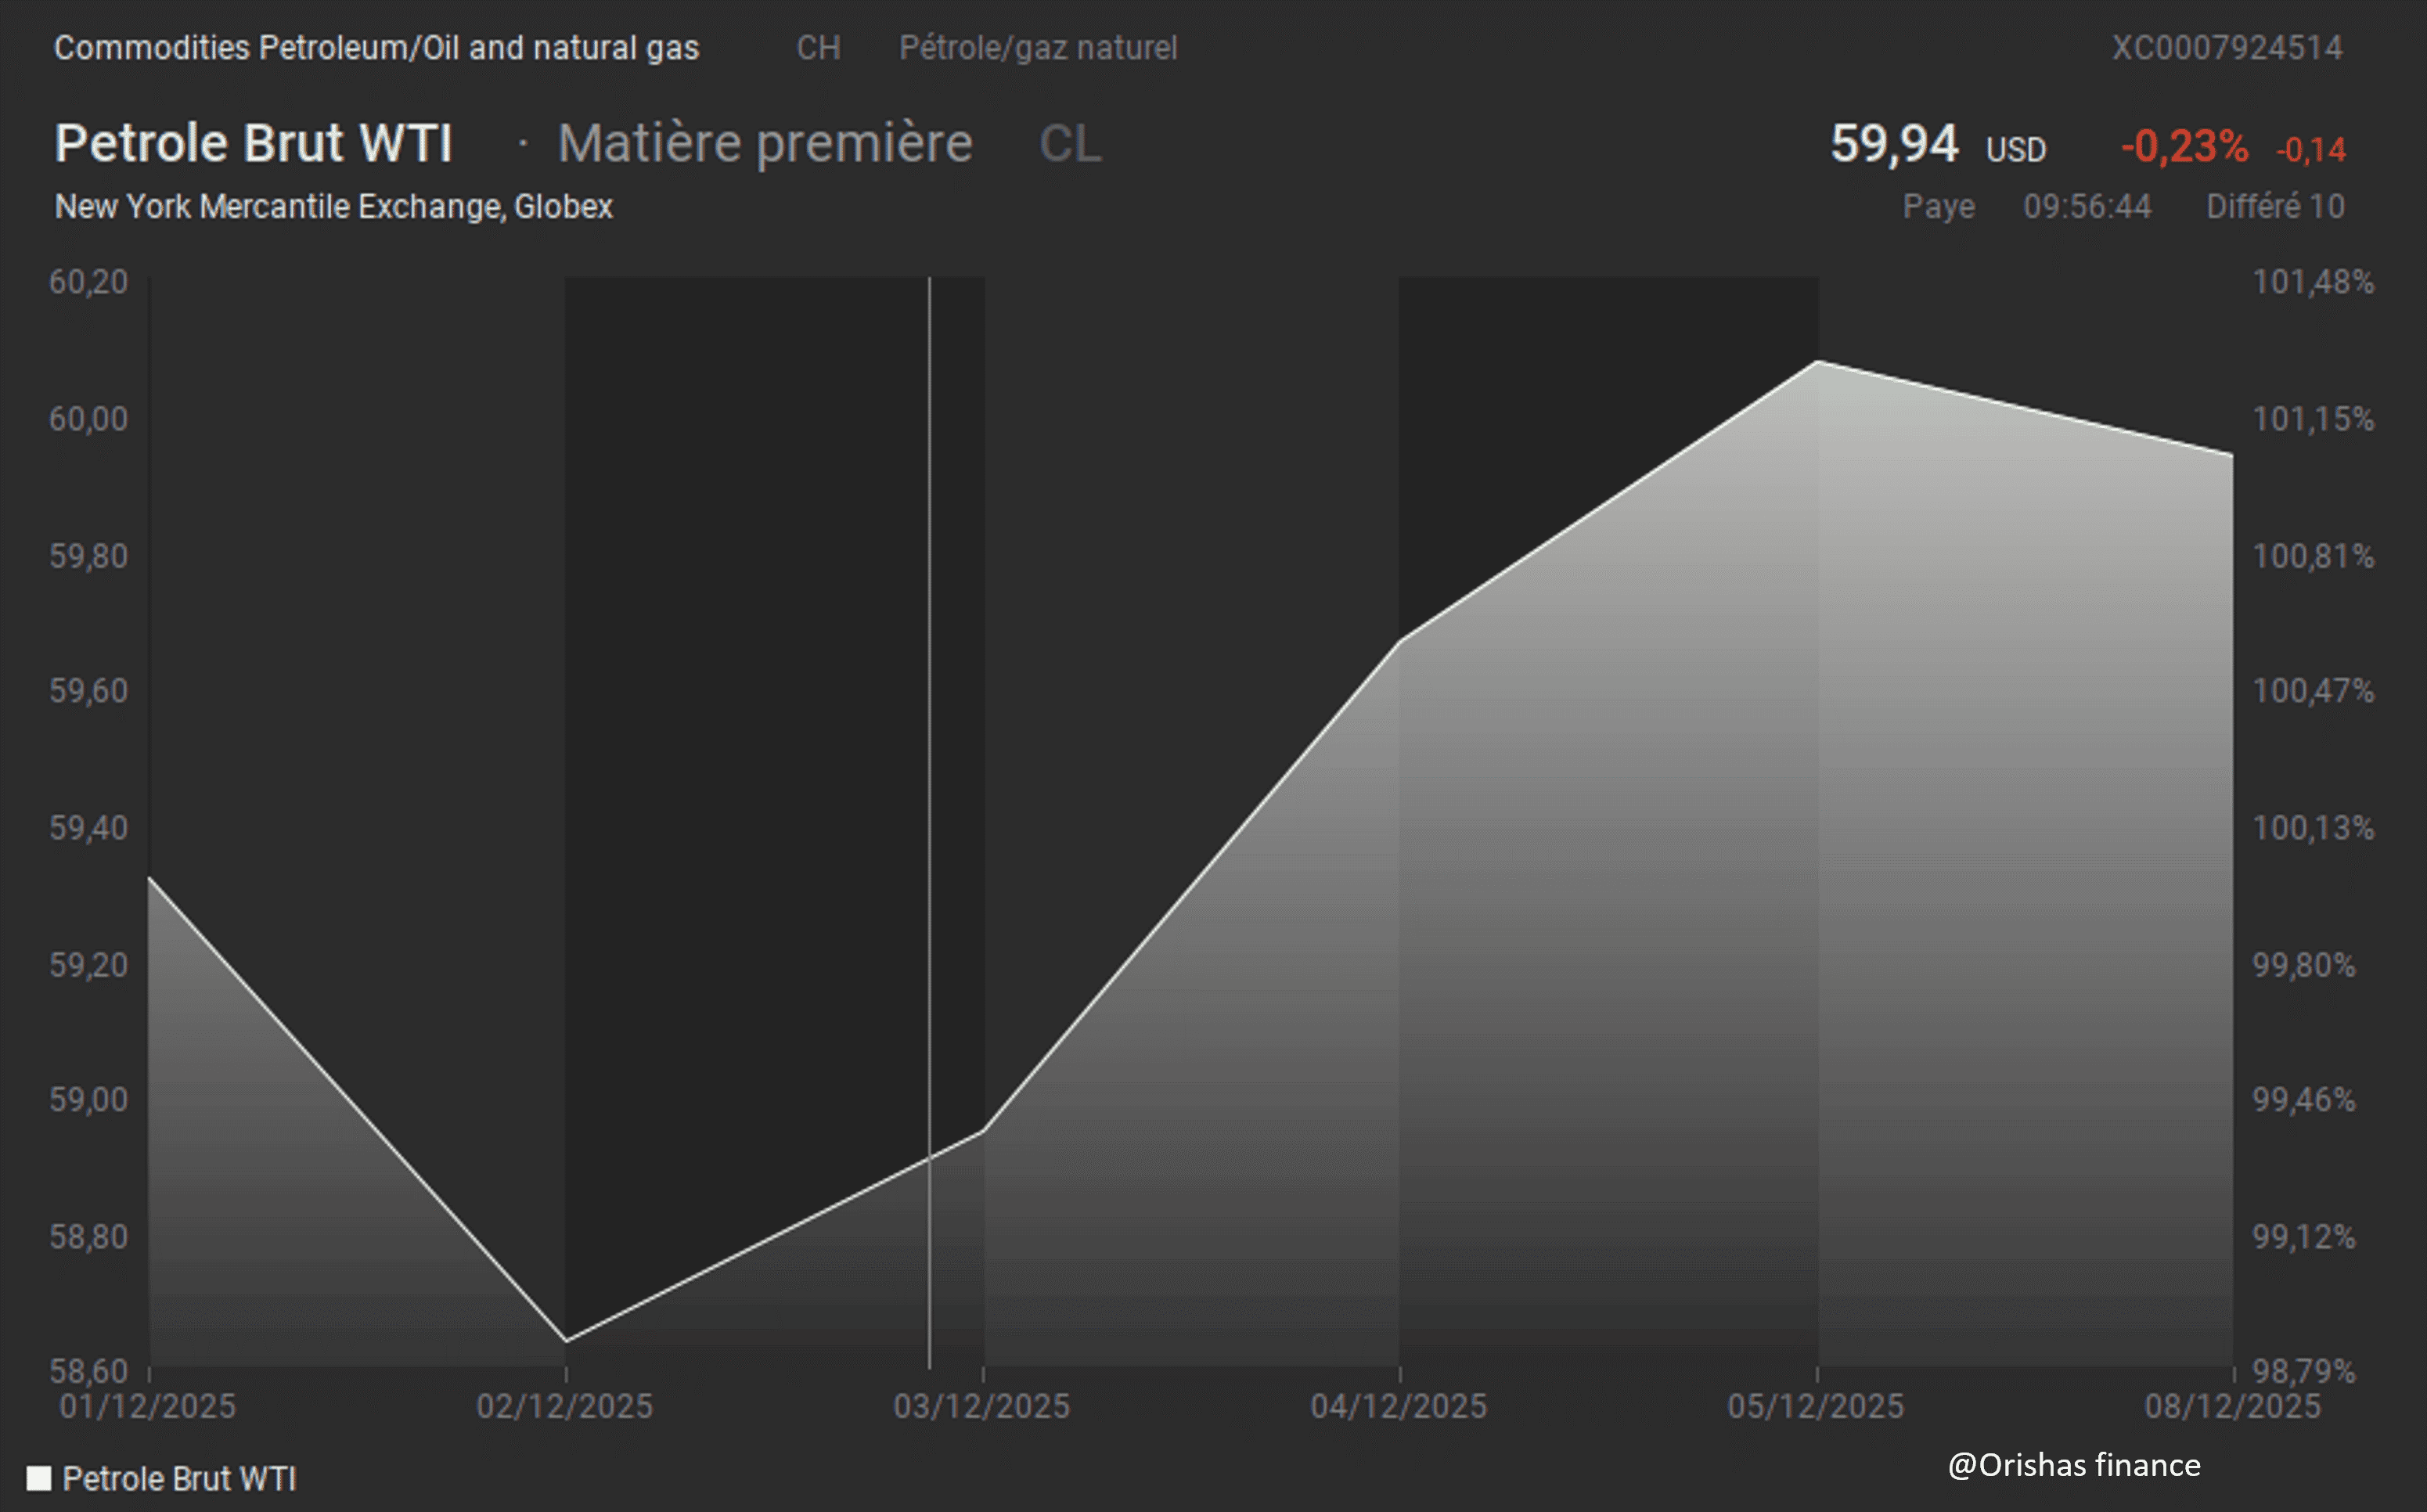Image resolution: width=2427 pixels, height=1512 pixels.
Task: Click the Matière première label
Action: pos(765,143)
